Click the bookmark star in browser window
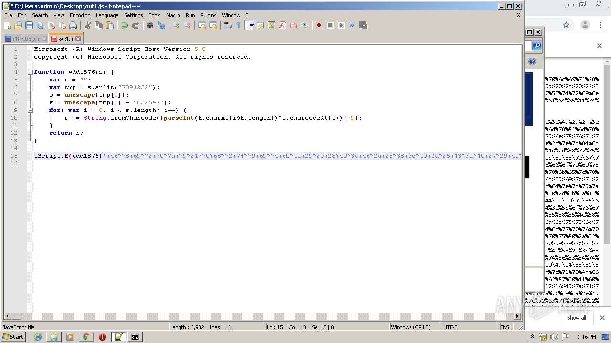Viewport: 611px width, 343px height. [x=566, y=25]
